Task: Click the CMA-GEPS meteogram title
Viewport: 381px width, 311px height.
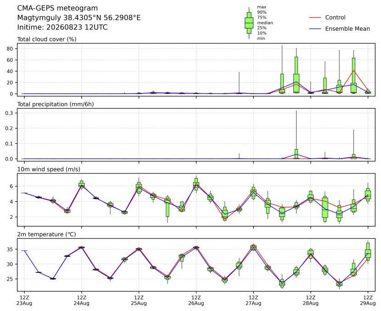Action: point(57,8)
